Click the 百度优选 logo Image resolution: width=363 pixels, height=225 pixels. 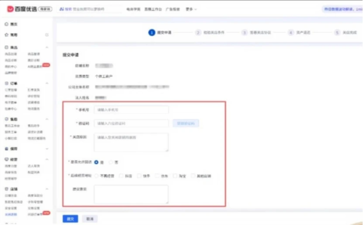tap(22, 9)
